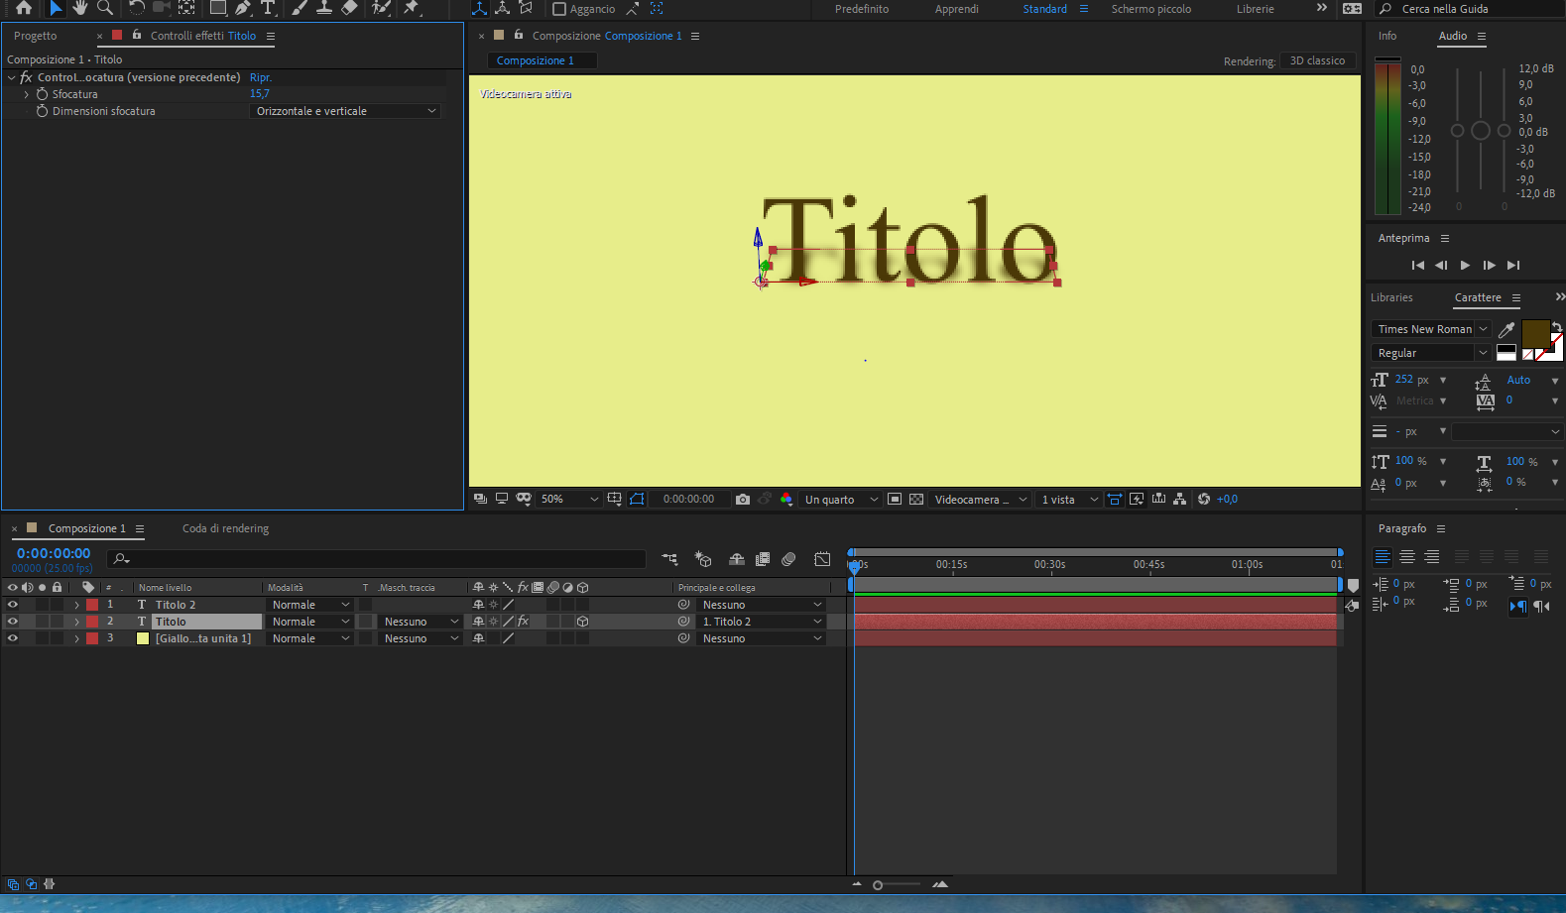Image resolution: width=1566 pixels, height=913 pixels.
Task: Switch to the Librerie workspace
Action: 1255,9
